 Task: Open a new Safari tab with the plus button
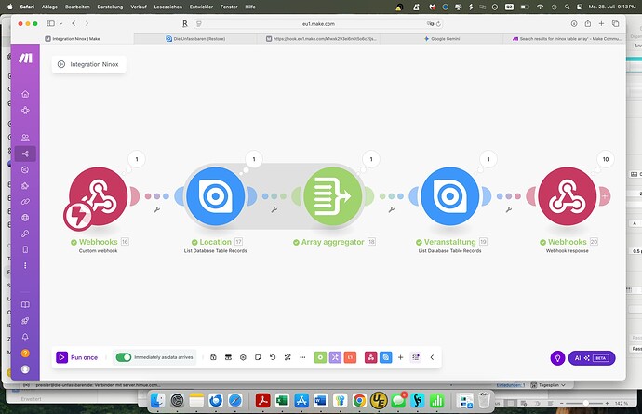[x=601, y=24]
